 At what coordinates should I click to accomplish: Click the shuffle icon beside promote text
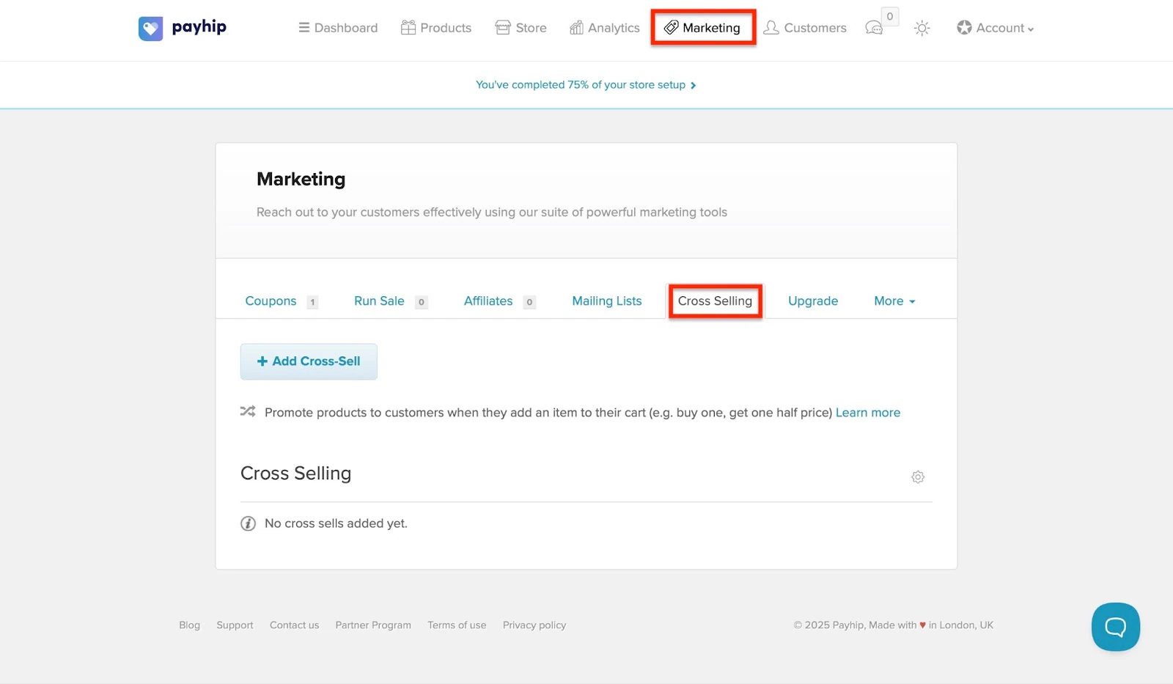[248, 411]
